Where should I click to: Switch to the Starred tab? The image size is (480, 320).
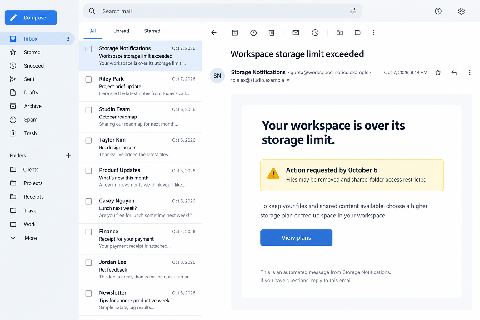152,31
